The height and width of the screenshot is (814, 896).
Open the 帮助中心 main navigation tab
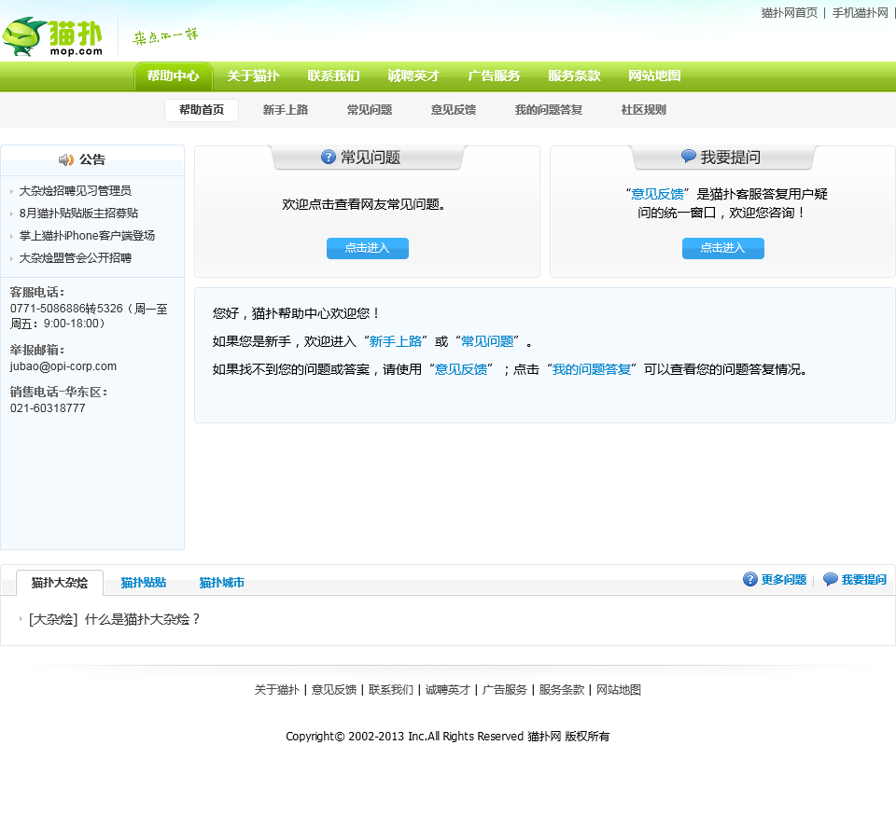tap(174, 76)
